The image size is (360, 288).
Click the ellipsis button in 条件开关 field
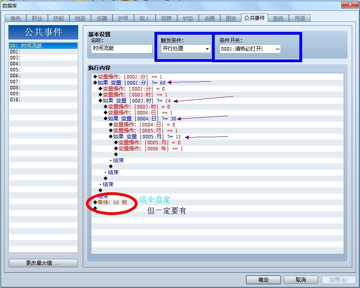(277, 49)
